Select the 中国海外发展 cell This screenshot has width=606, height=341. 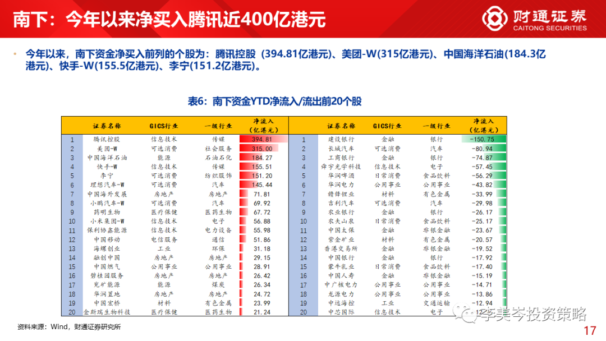coord(107,194)
